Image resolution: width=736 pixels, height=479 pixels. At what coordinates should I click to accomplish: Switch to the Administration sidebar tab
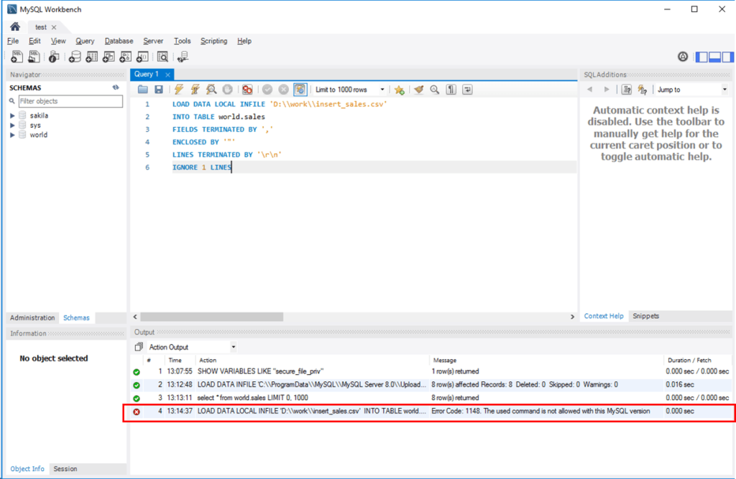point(32,317)
